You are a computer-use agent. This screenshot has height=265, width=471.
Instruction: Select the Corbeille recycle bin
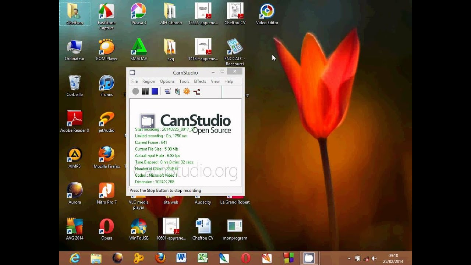tap(75, 86)
